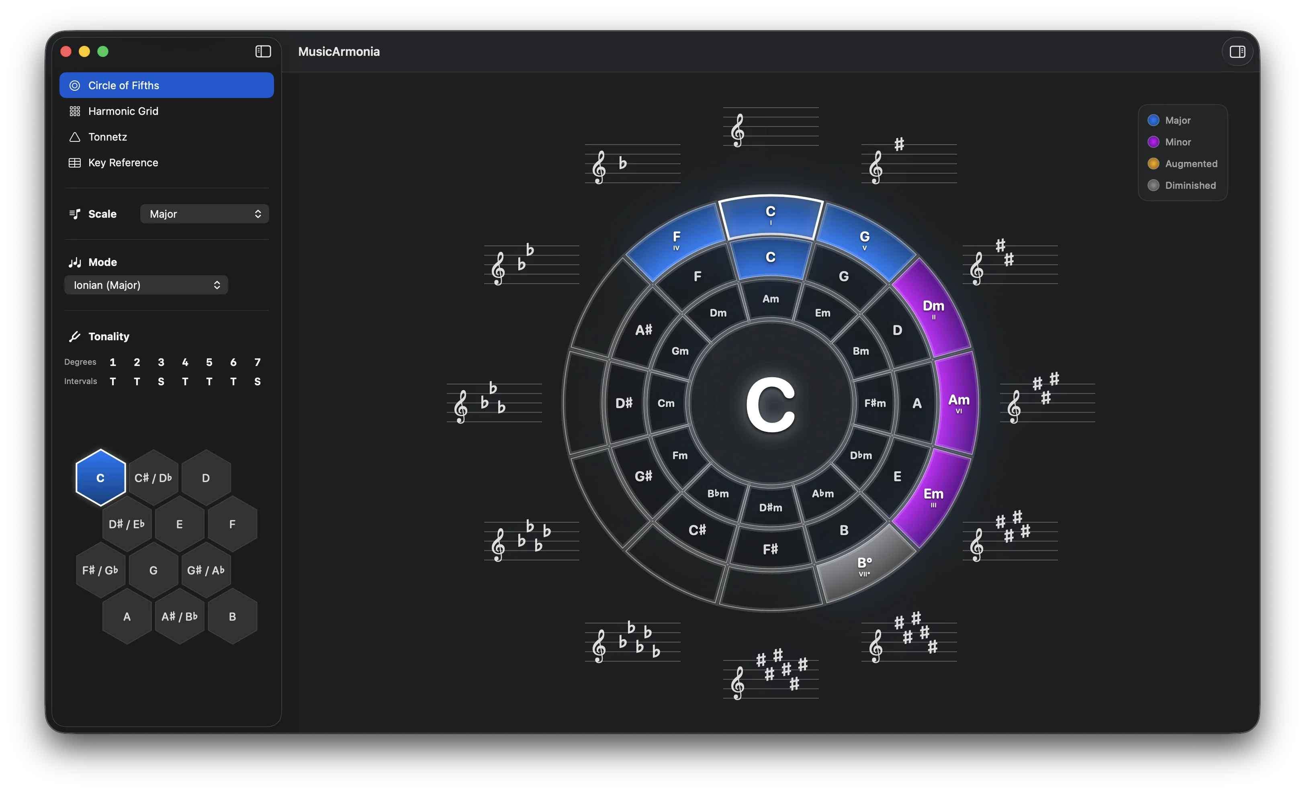Open the Circle of Fifths view

166,85
